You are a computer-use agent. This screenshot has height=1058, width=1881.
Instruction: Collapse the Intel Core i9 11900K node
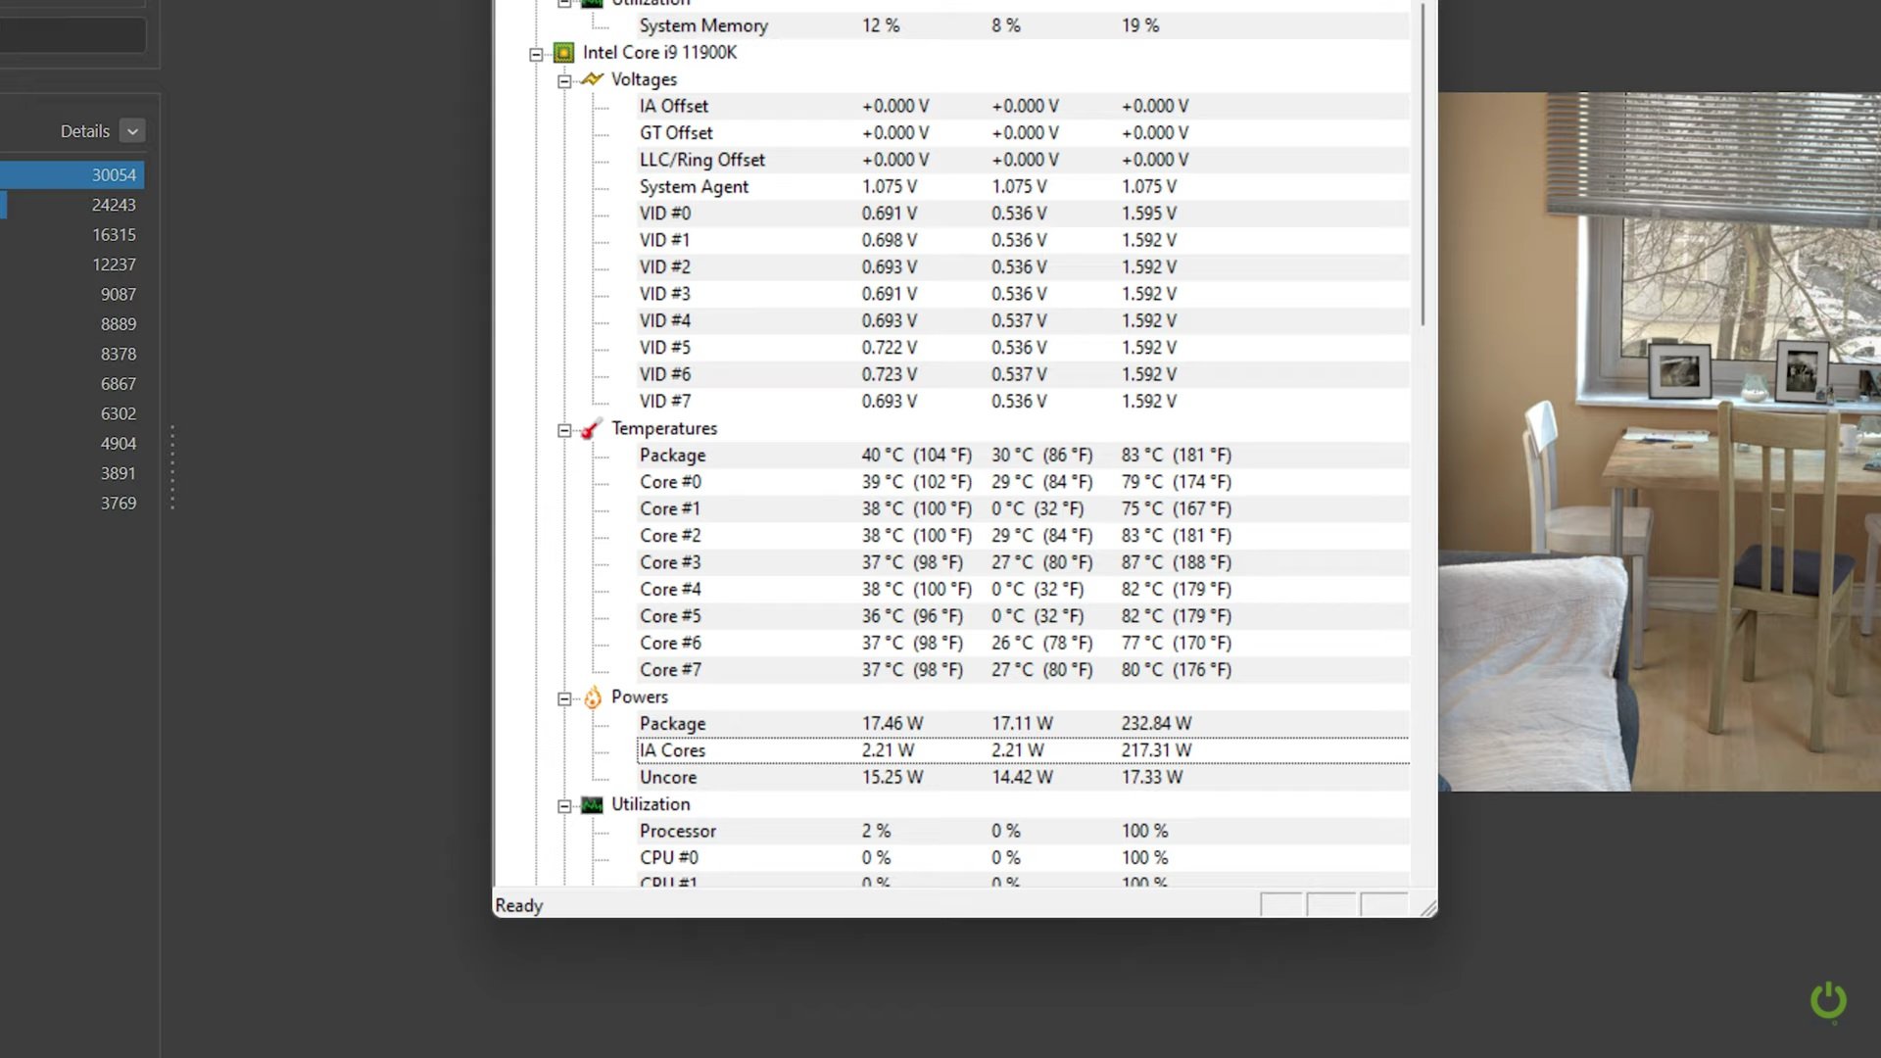click(x=536, y=54)
